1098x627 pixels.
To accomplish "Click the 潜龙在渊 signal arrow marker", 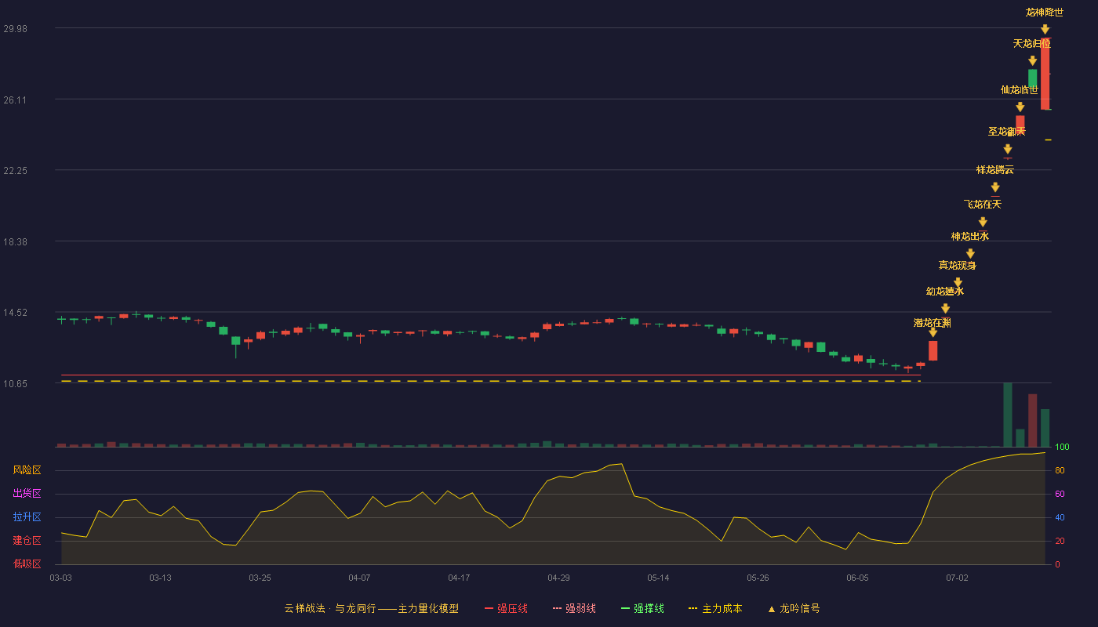I will 933,332.
